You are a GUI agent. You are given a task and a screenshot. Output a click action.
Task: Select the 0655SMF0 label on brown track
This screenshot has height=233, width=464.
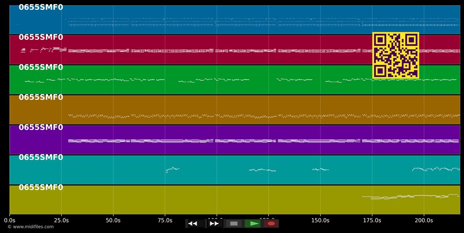click(x=41, y=97)
